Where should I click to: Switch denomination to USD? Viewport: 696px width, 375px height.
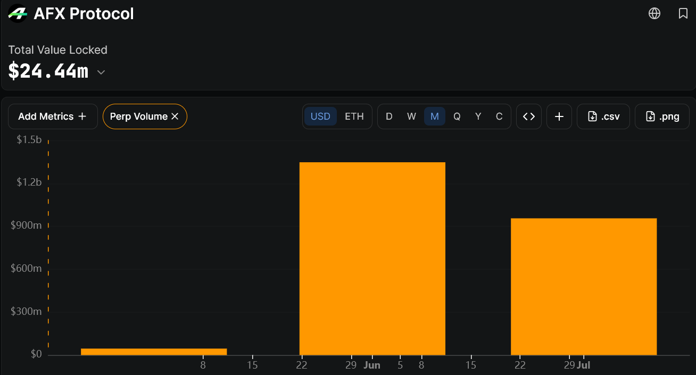[320, 116]
